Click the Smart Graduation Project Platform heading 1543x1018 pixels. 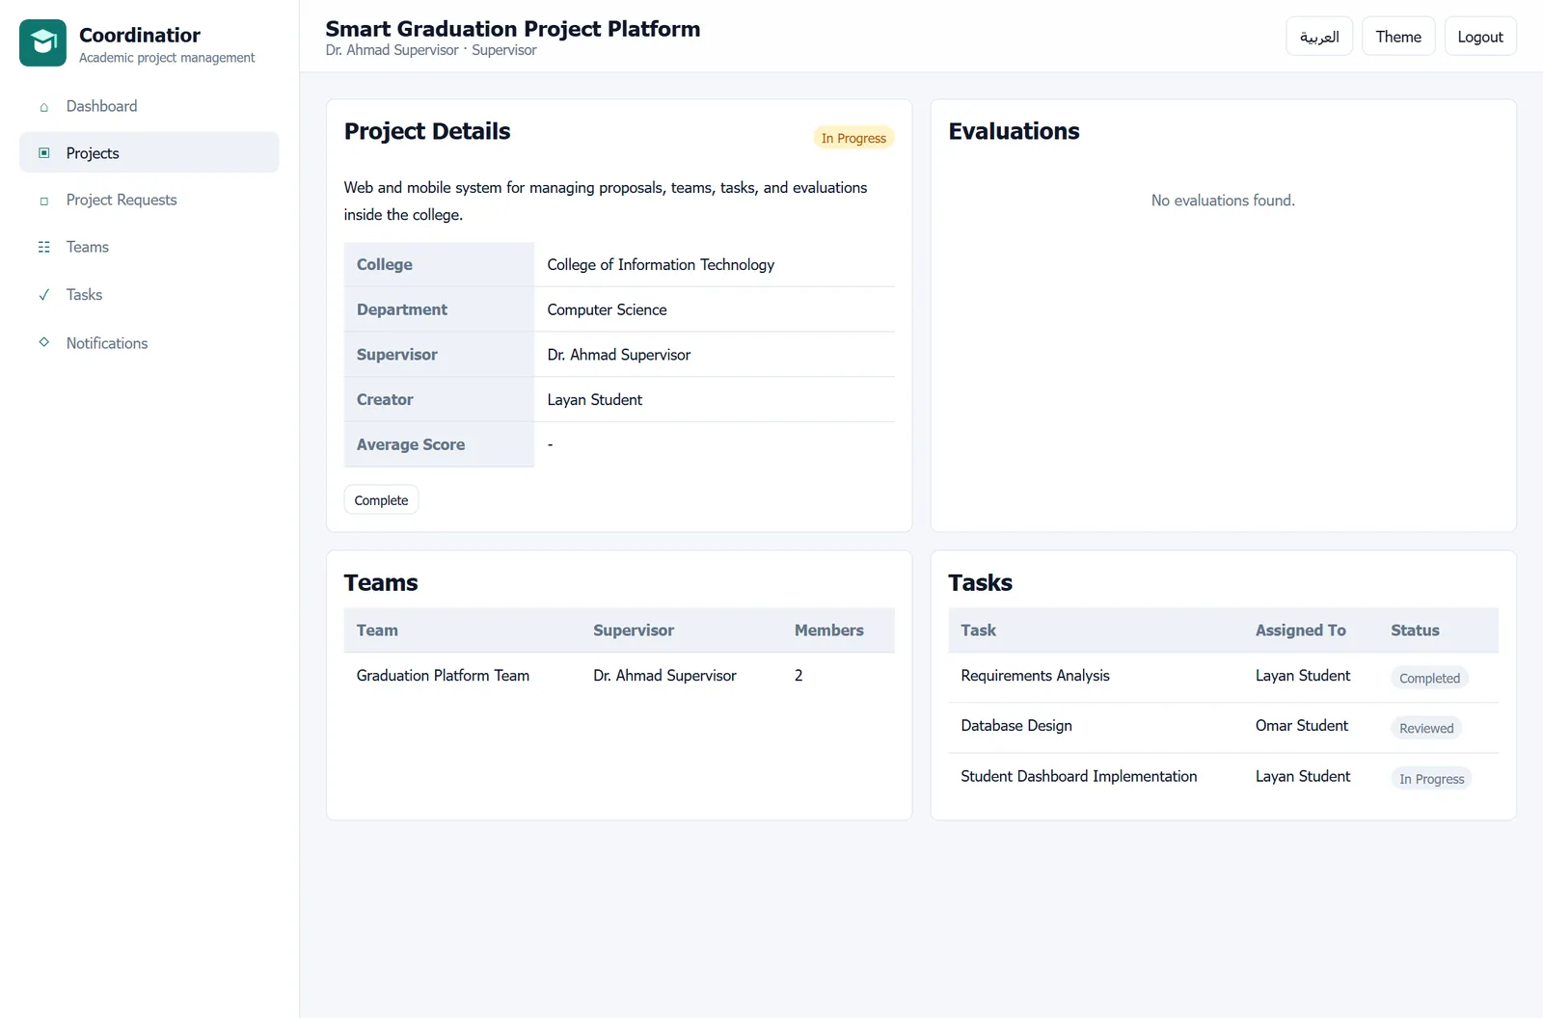(513, 29)
